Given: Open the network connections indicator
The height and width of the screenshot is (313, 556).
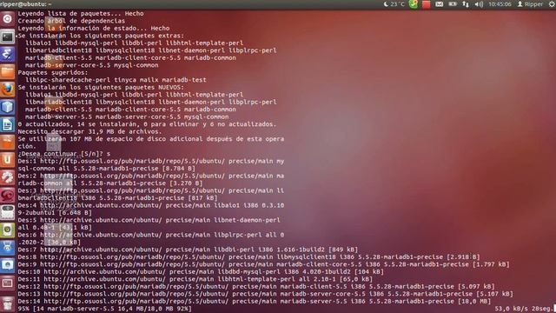Looking at the screenshot, I should click(x=466, y=4).
